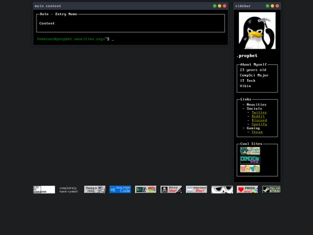313x235 pixels.
Task: Open the teal anime cool site banner
Action: [x=250, y=151]
